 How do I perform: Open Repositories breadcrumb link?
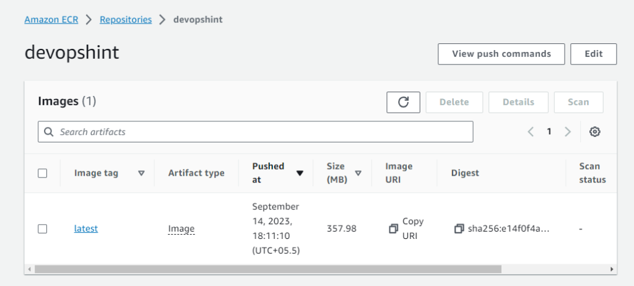click(x=126, y=19)
